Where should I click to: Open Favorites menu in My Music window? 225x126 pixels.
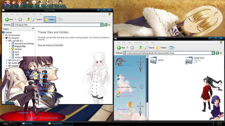(138, 43)
